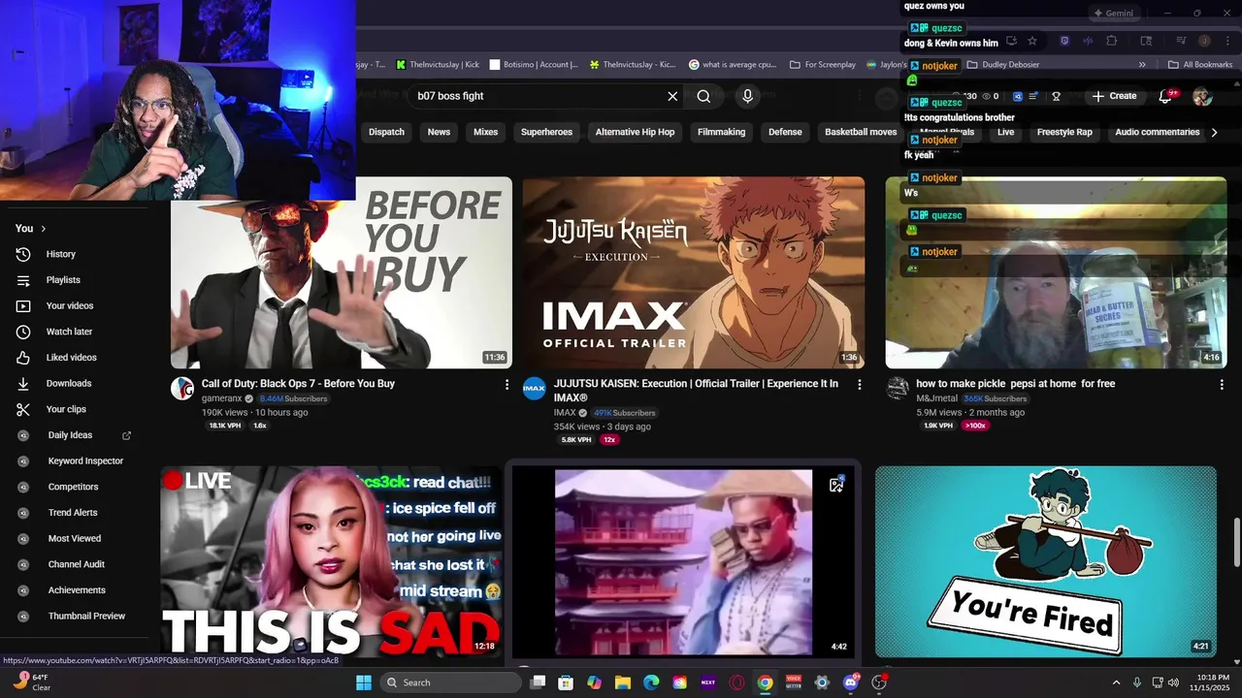Open Watch later in the sidebar

pyautogui.click(x=69, y=332)
